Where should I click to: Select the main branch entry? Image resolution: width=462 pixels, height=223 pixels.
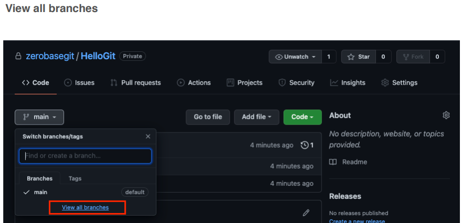85,193
